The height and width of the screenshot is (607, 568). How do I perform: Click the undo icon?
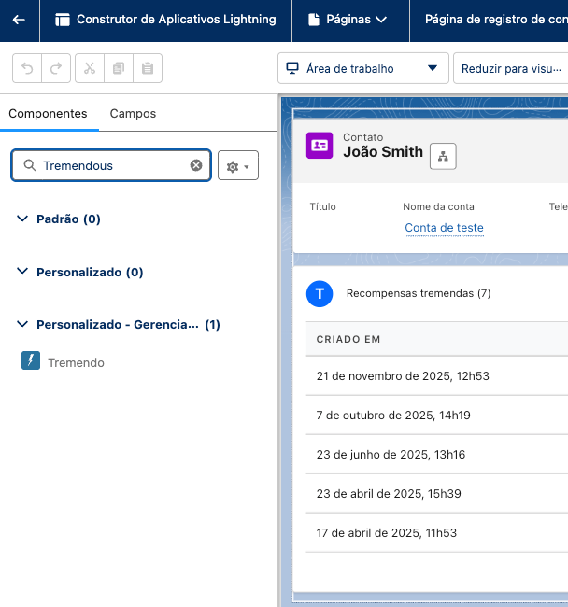27,68
